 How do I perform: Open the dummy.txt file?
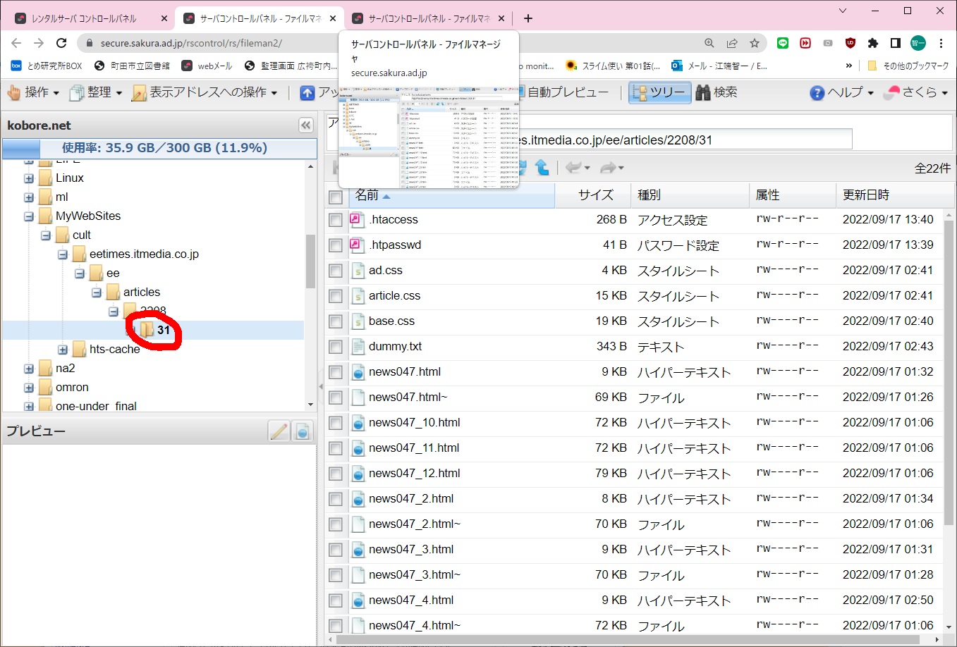click(395, 347)
